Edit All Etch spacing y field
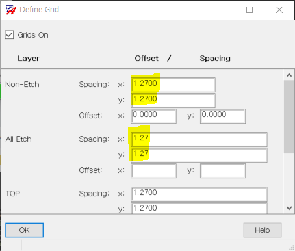Screen dimensions: 295x251 click(199, 155)
